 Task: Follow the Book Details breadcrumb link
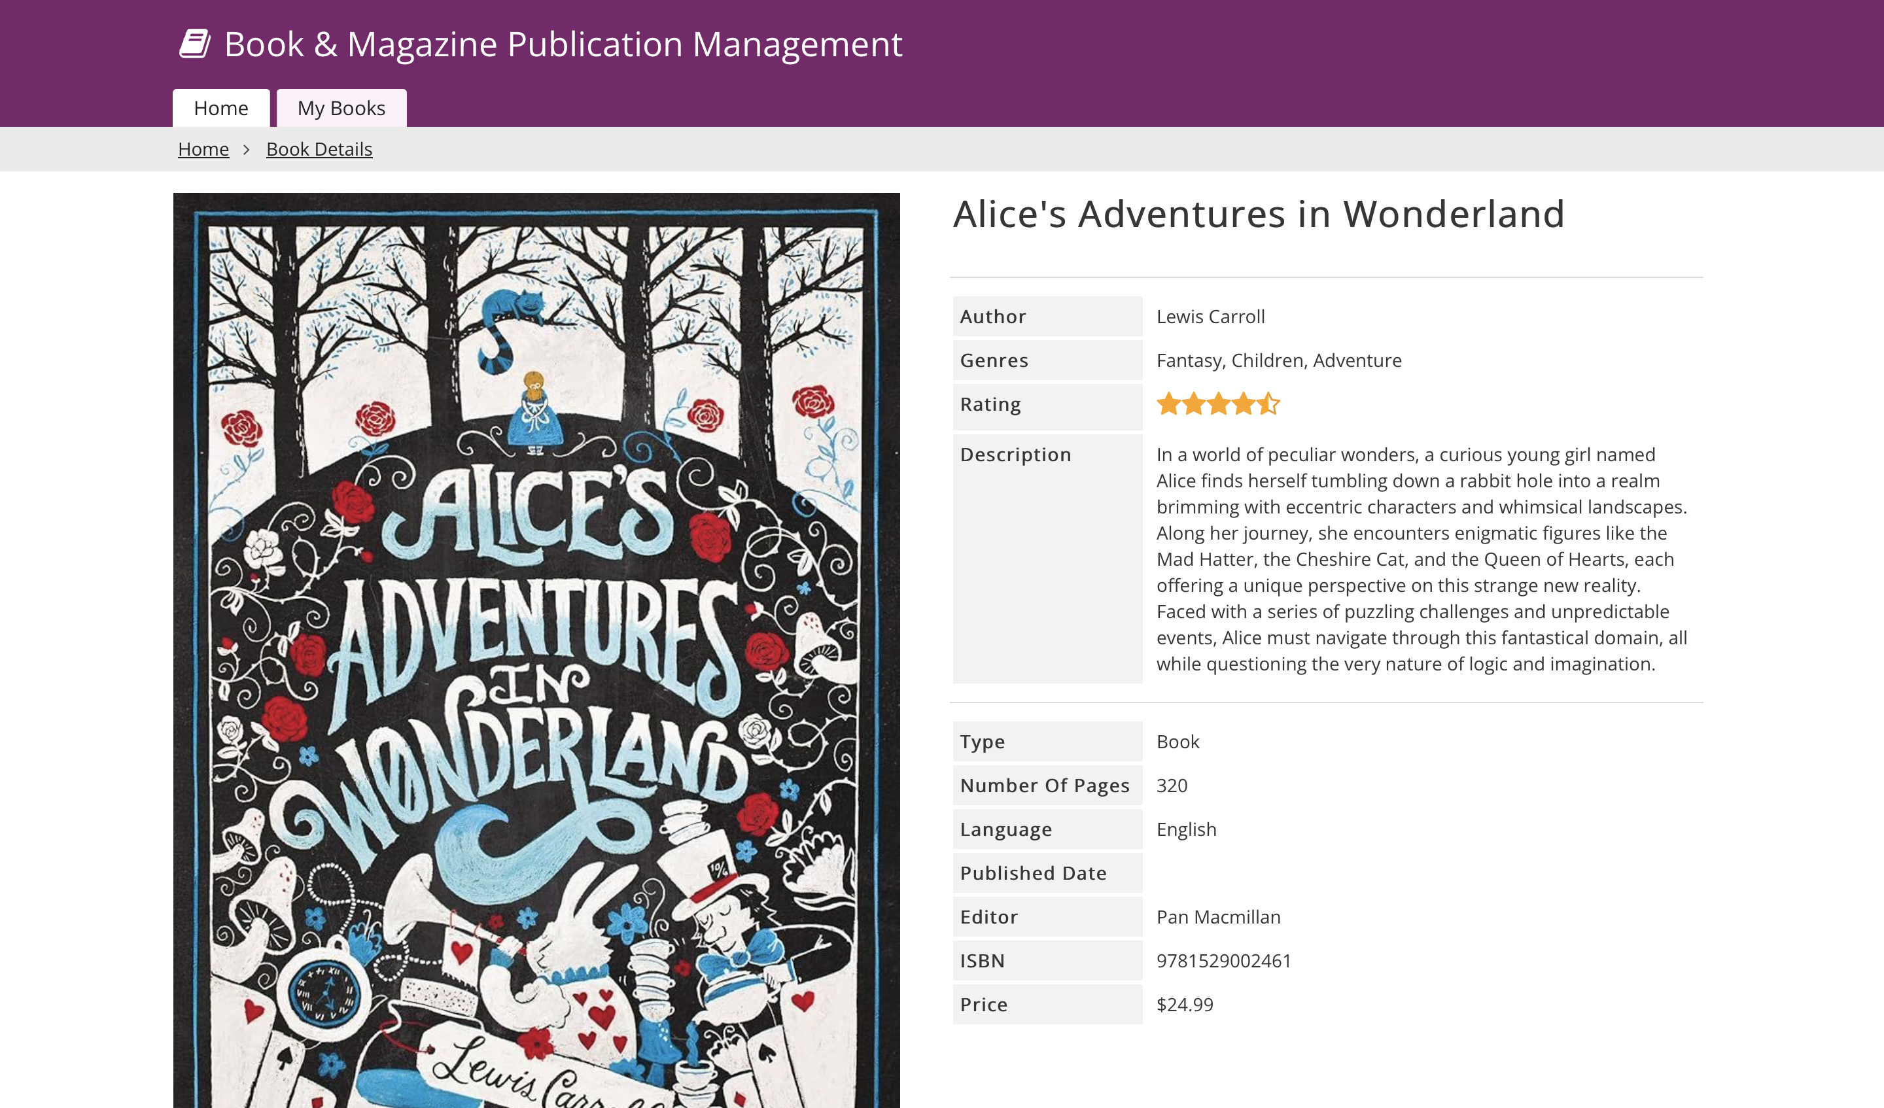point(319,150)
